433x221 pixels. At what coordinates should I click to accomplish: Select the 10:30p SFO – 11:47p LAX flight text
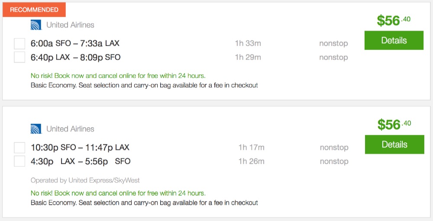[x=80, y=147]
